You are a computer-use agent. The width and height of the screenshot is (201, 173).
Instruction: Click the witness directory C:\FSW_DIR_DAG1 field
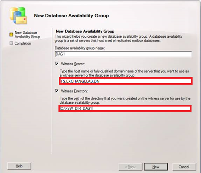pos(125,108)
